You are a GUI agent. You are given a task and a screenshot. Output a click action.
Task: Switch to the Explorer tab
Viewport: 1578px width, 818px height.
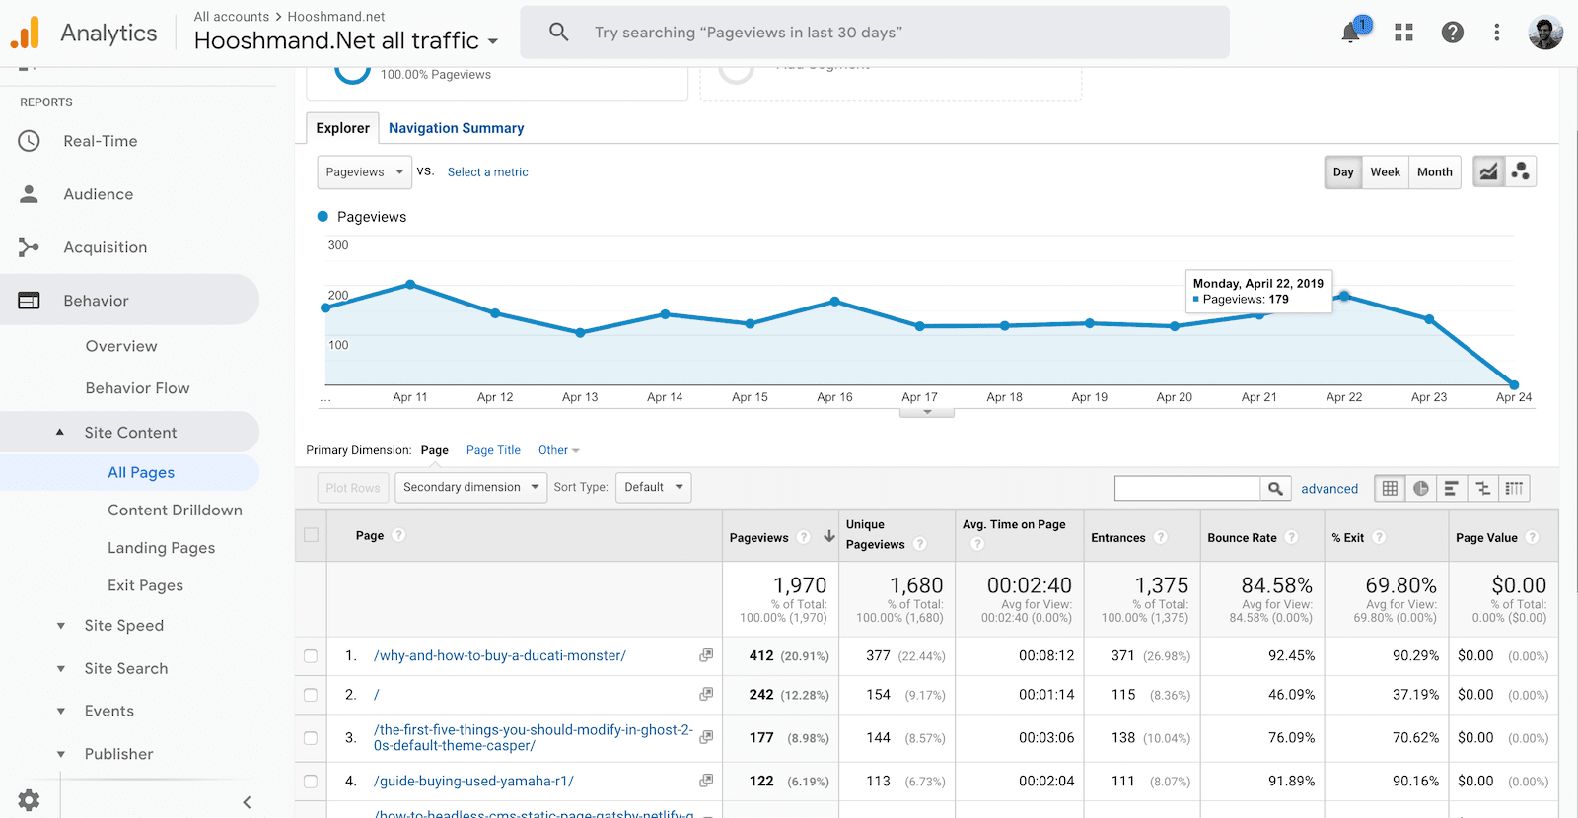pos(342,128)
